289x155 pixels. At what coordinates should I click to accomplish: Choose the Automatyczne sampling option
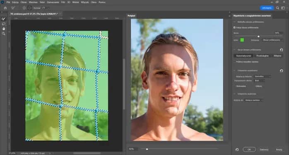tap(243, 56)
